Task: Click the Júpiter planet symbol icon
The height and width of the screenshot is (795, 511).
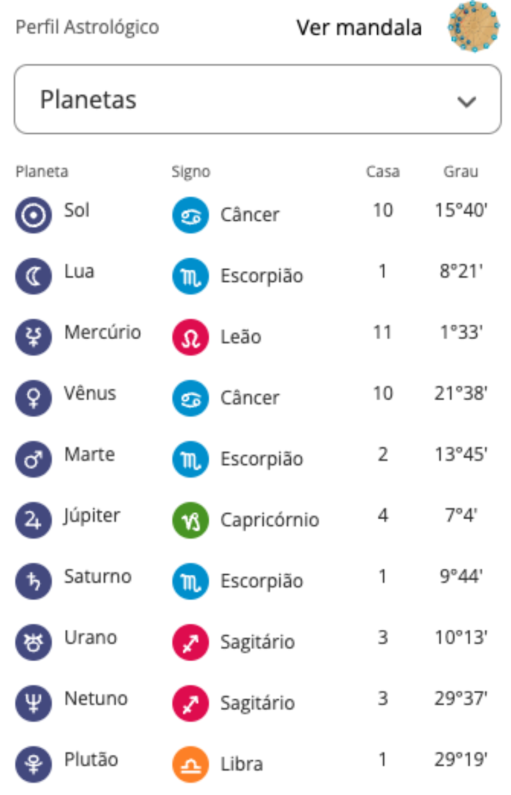Action: coord(34,520)
